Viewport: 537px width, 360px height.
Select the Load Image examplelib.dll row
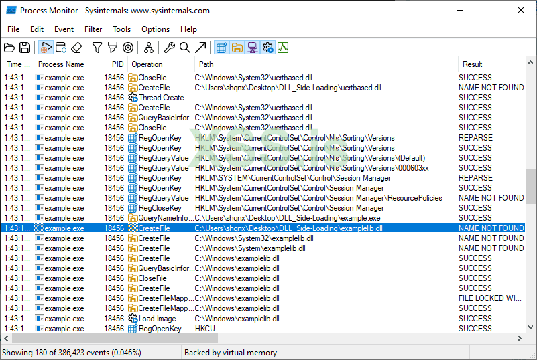[x=263, y=319]
